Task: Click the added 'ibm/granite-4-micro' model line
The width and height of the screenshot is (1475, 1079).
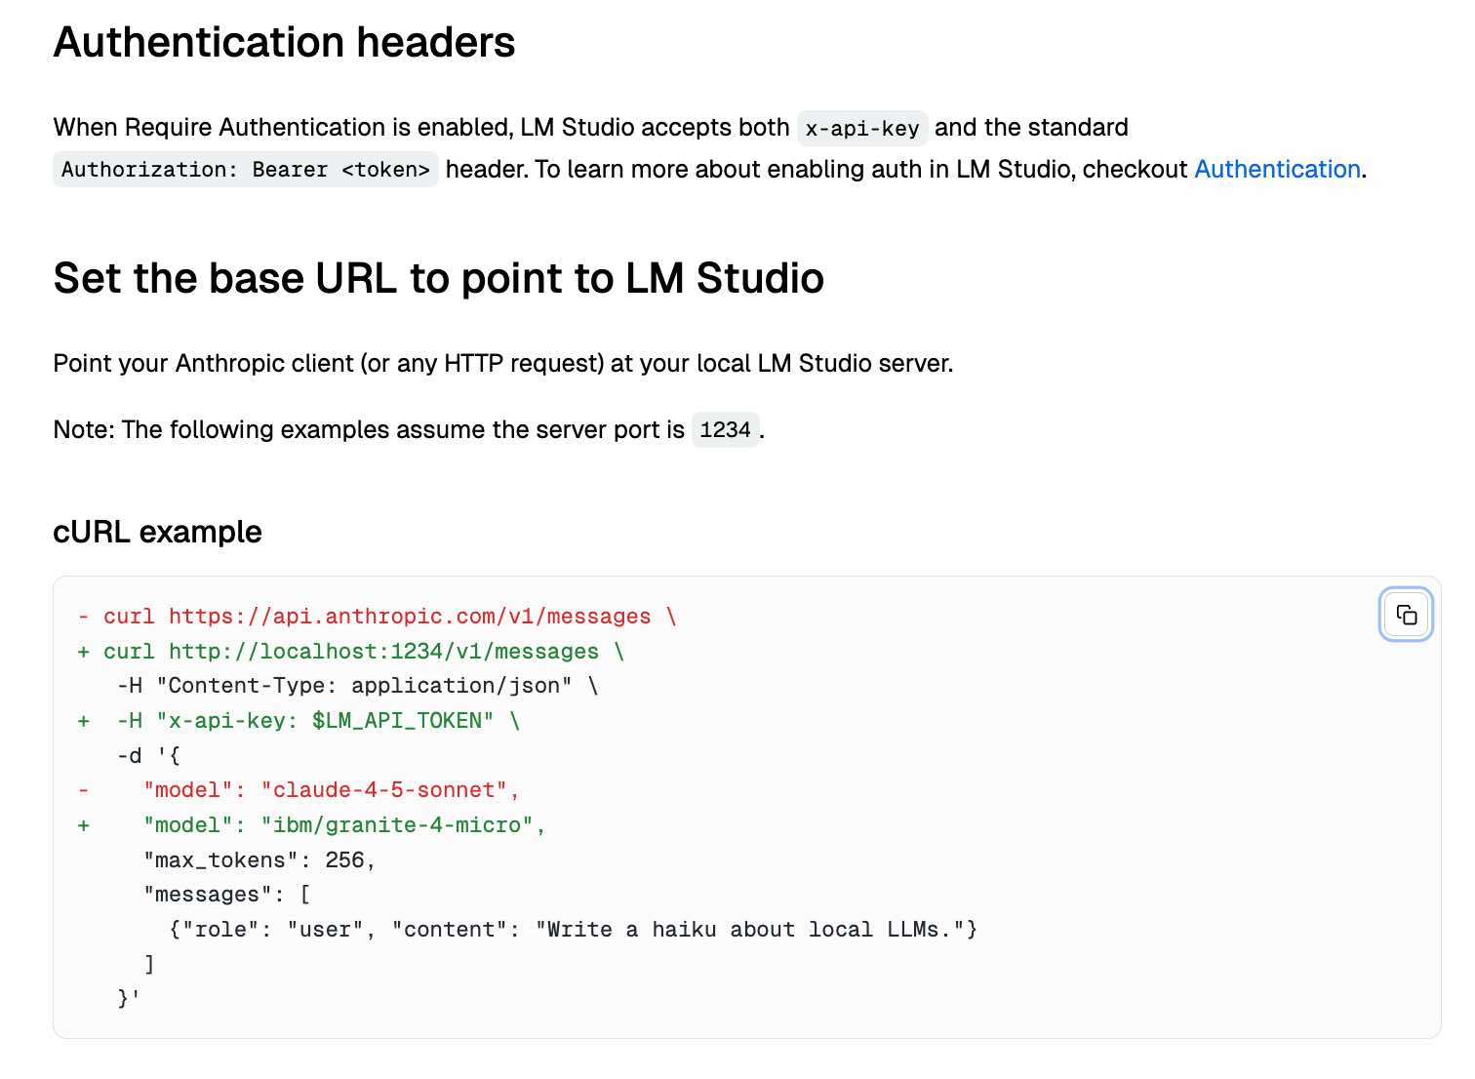Action: (311, 825)
